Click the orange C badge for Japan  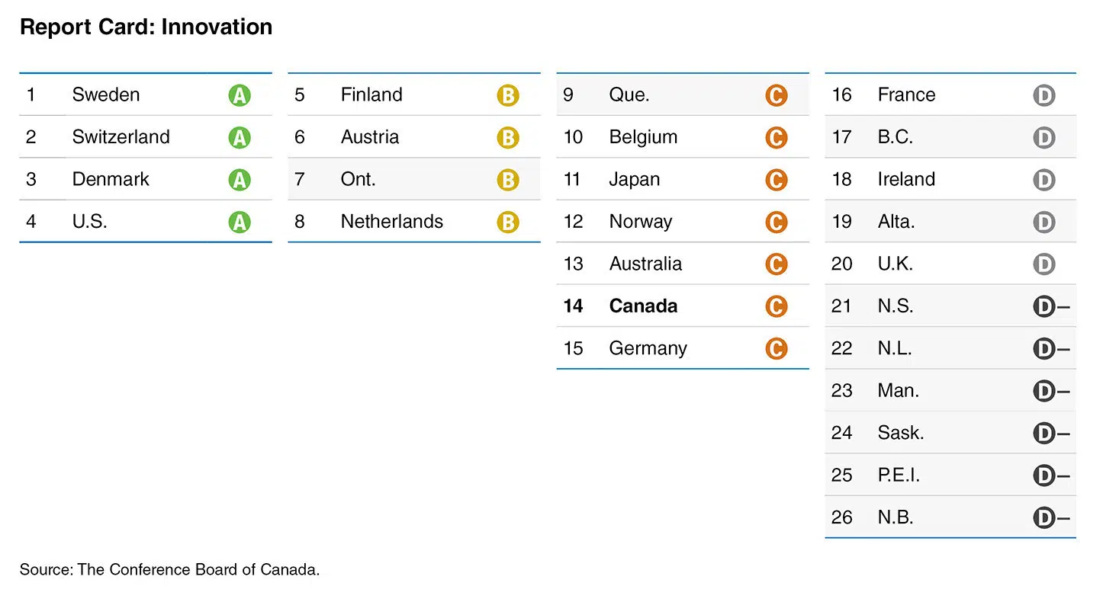(777, 180)
